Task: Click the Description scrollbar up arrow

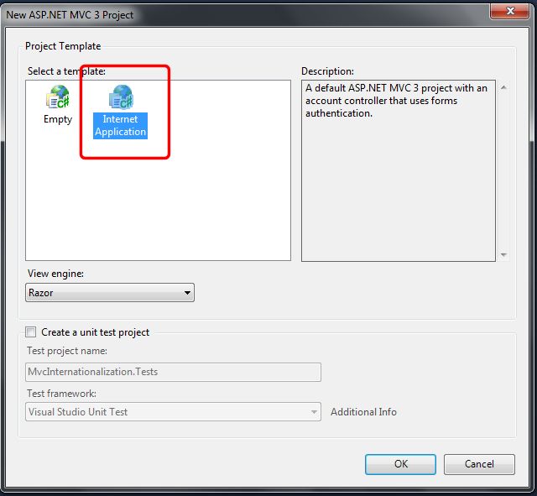Action: pos(503,87)
